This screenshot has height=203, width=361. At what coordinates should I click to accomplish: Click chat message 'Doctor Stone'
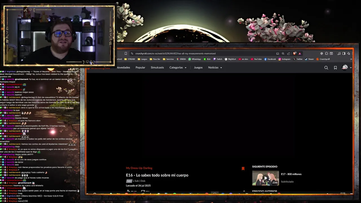click(21, 118)
